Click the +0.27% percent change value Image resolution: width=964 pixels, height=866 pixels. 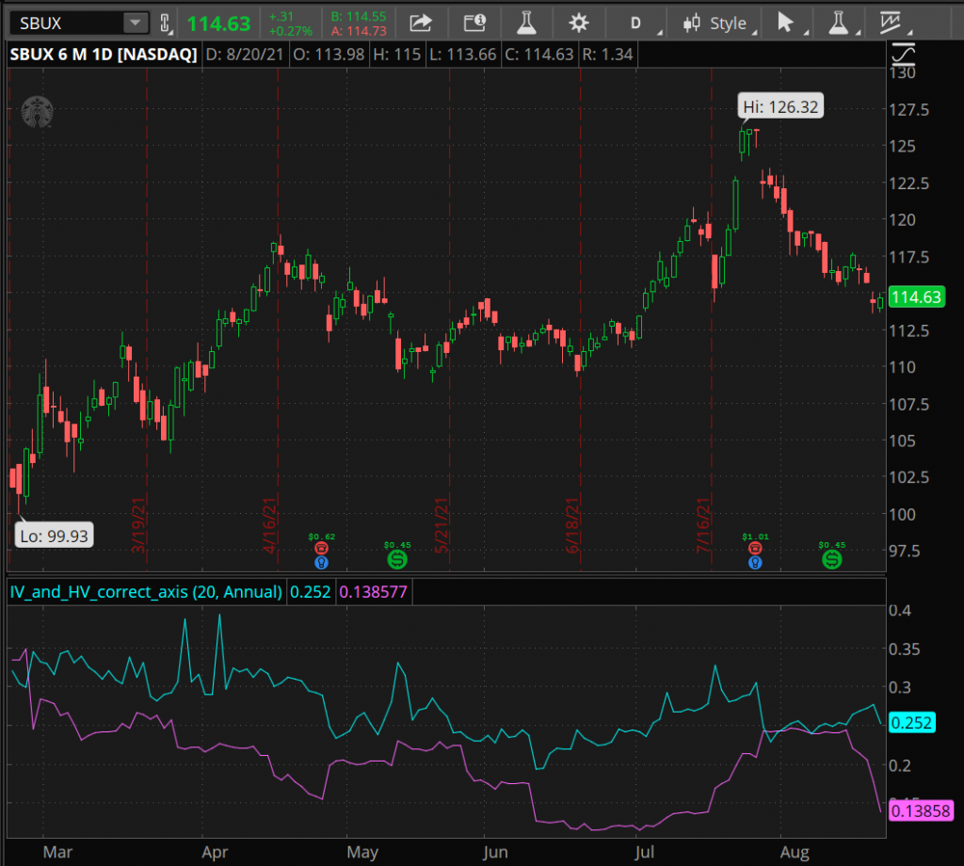[x=290, y=31]
